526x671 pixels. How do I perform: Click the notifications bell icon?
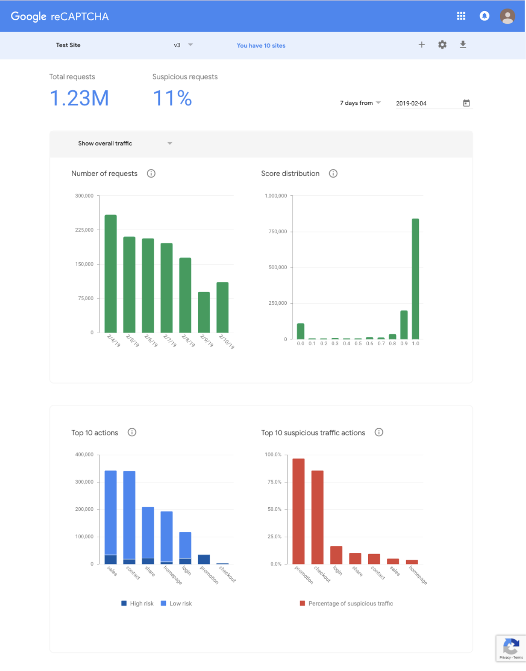click(484, 16)
